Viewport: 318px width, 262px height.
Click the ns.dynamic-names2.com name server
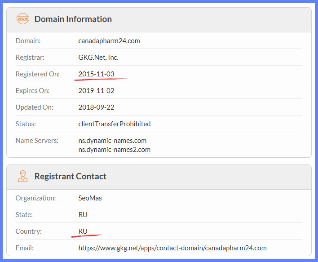click(114, 149)
